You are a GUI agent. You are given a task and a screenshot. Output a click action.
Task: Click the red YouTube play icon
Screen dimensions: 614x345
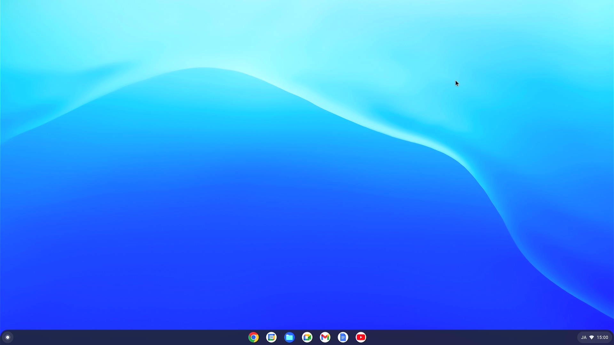coord(361,337)
